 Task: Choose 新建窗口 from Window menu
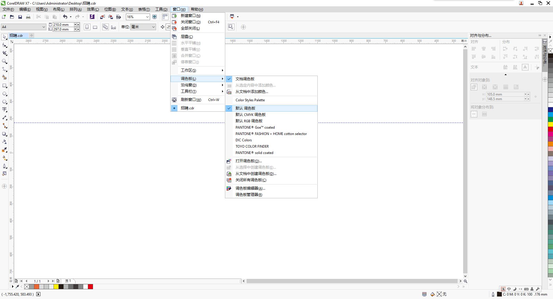coord(198,16)
